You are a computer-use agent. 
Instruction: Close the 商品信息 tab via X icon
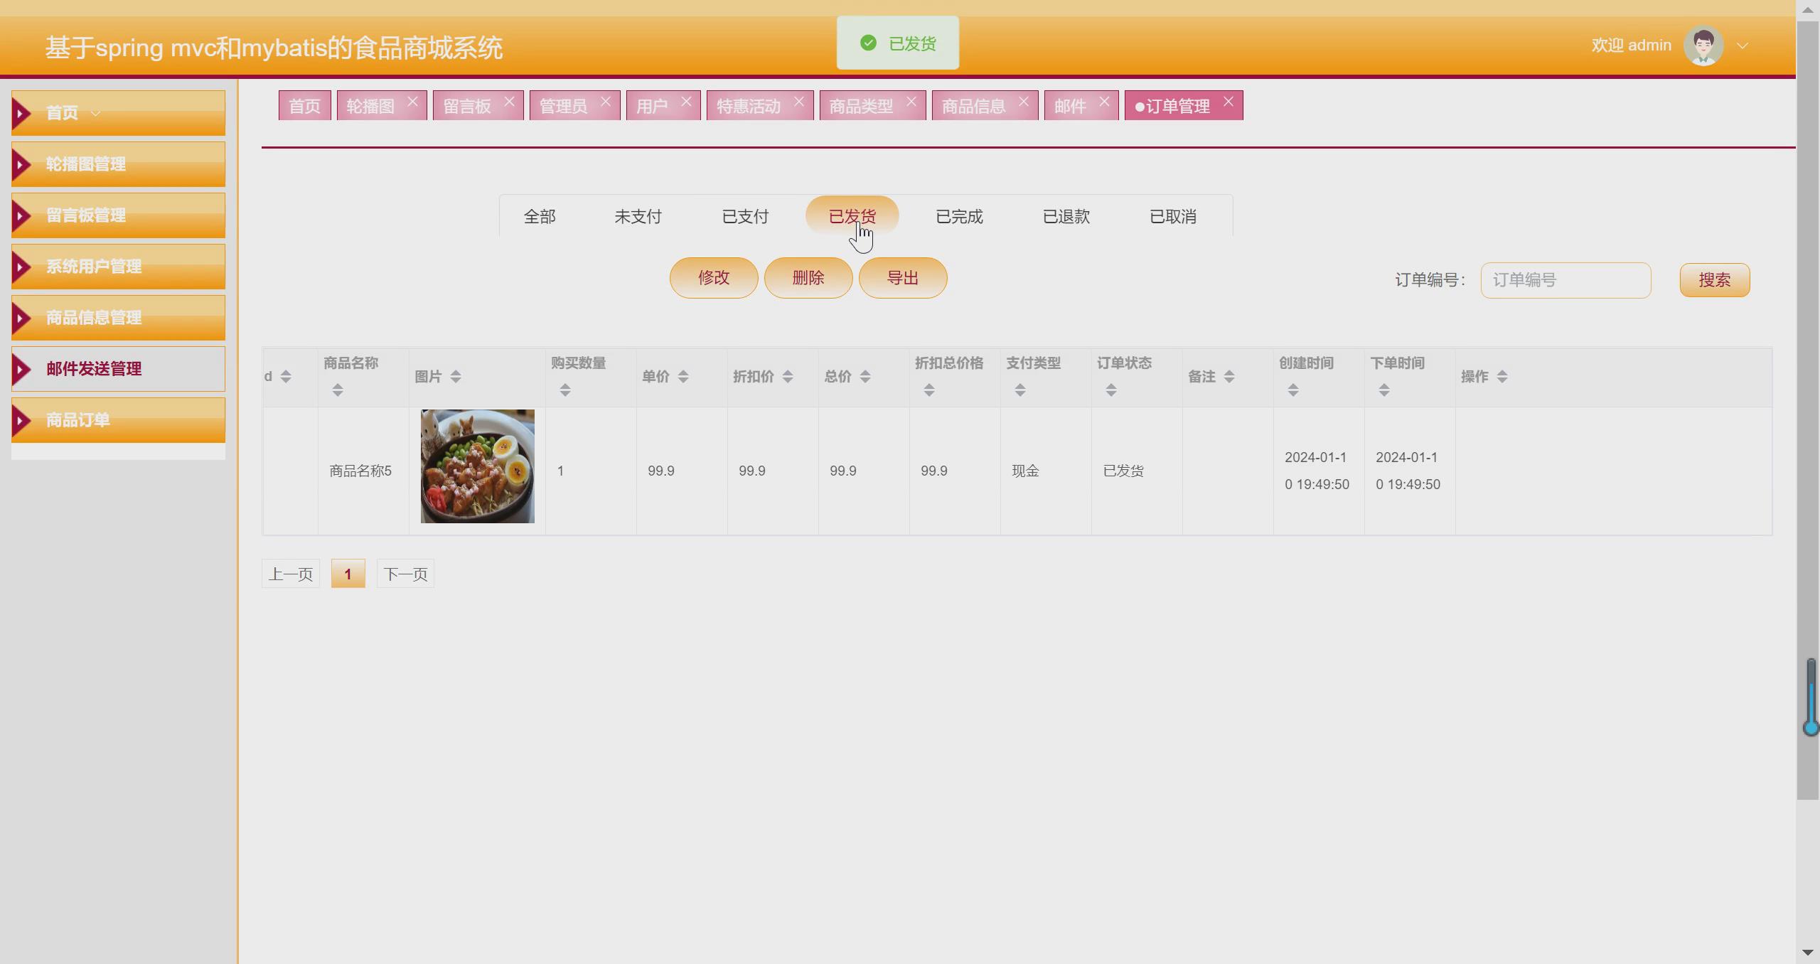pyautogui.click(x=1023, y=102)
